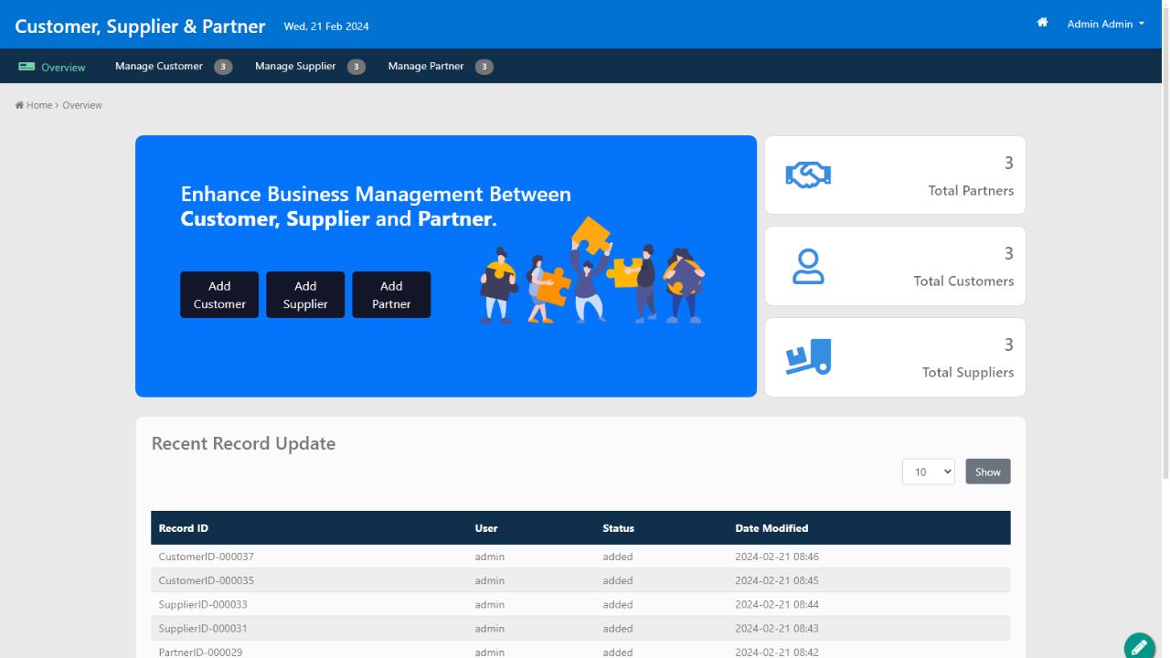Click the user silhouette Total Customers icon

808,266
